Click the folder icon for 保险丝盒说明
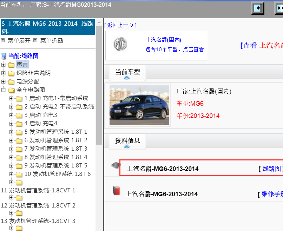The height and width of the screenshot is (231, 283). pyautogui.click(x=11, y=73)
